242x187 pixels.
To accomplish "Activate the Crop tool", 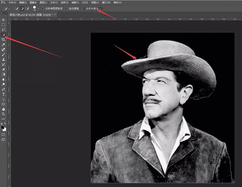I will pyautogui.click(x=3, y=40).
